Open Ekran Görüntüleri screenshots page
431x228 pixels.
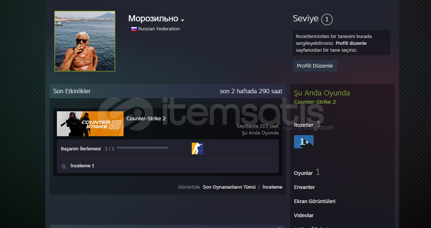pyautogui.click(x=314, y=201)
